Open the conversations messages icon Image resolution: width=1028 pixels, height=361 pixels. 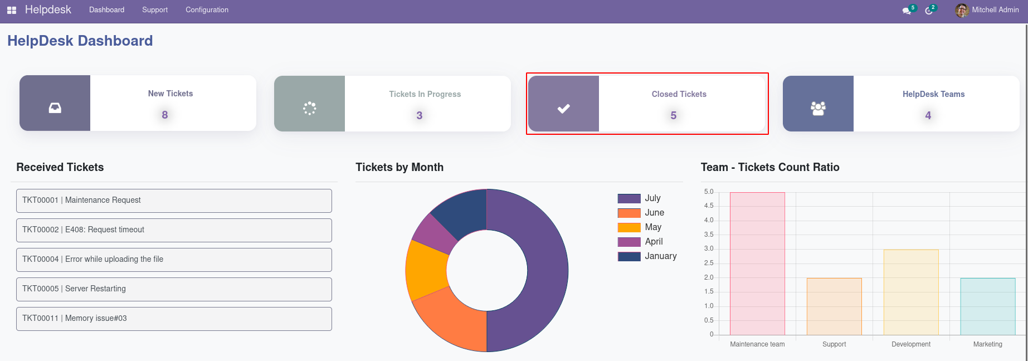(x=907, y=11)
